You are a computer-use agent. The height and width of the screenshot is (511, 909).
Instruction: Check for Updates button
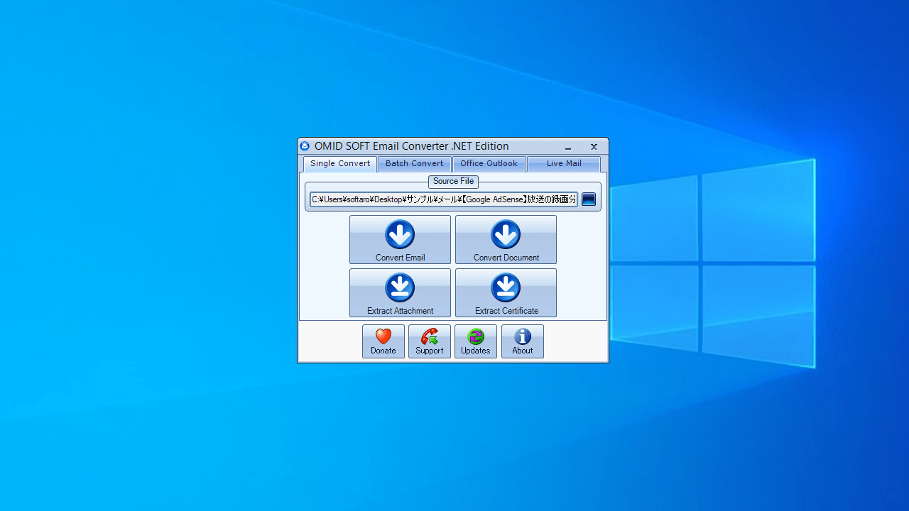coord(476,341)
